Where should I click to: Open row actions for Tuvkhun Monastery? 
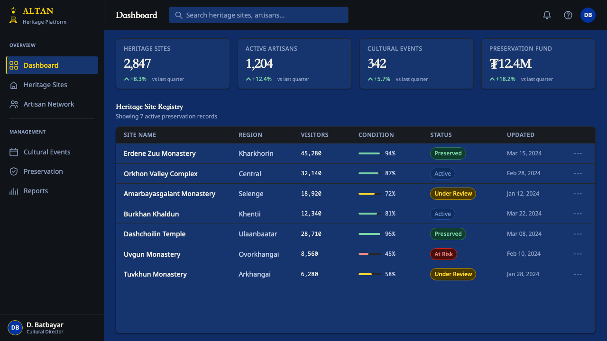click(x=578, y=274)
